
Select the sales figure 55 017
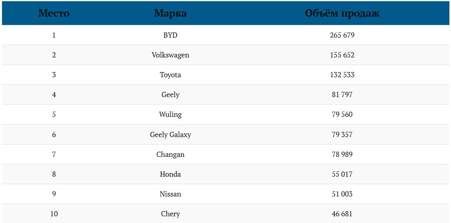click(342, 174)
